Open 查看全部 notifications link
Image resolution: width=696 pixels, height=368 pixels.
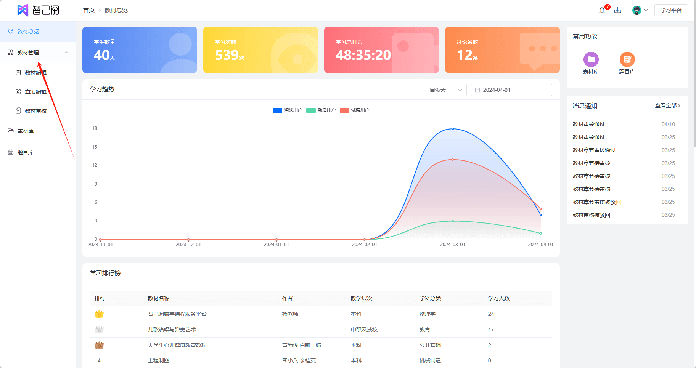tap(667, 106)
